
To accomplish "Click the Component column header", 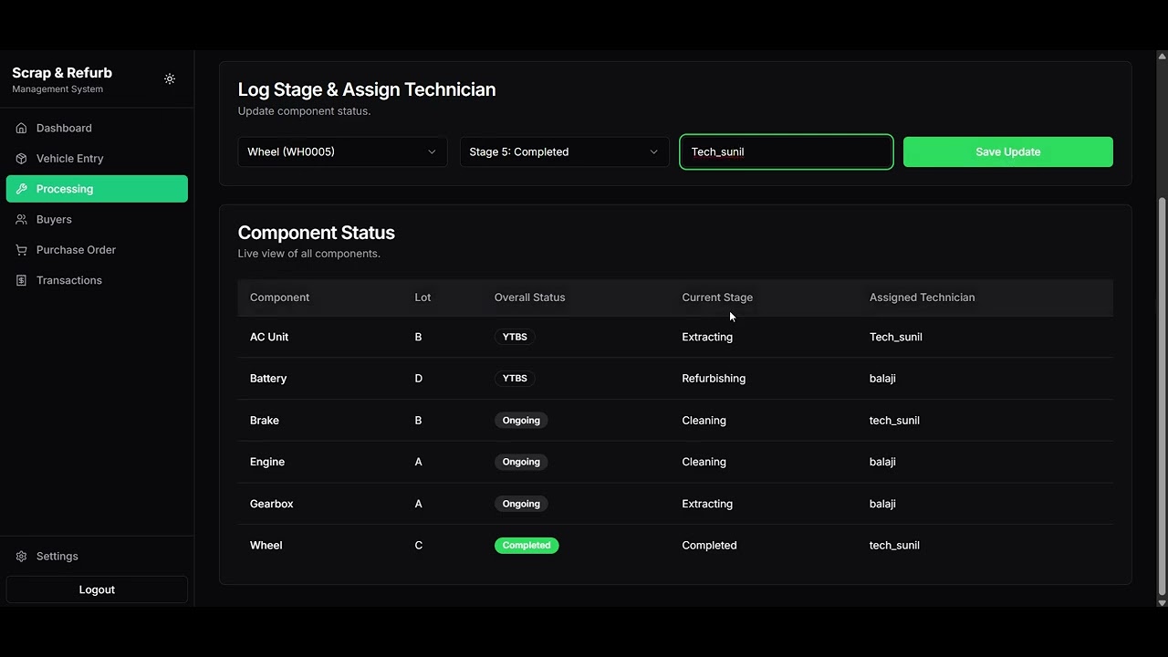I will click(279, 297).
